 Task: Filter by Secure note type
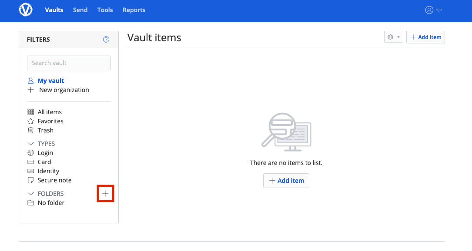point(54,180)
